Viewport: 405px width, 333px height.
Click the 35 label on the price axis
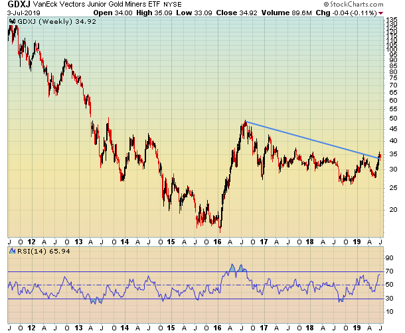click(x=393, y=154)
